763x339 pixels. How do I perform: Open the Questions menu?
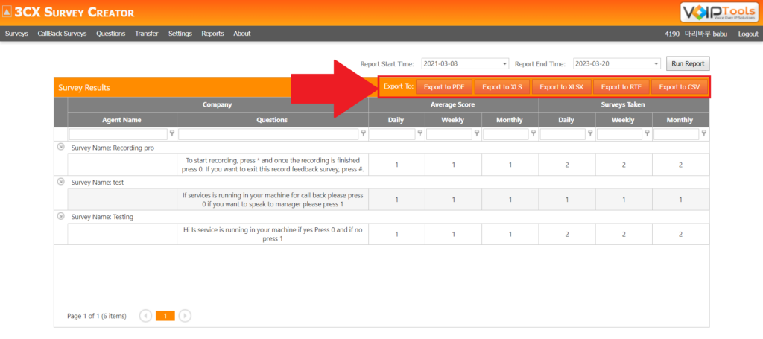[110, 34]
